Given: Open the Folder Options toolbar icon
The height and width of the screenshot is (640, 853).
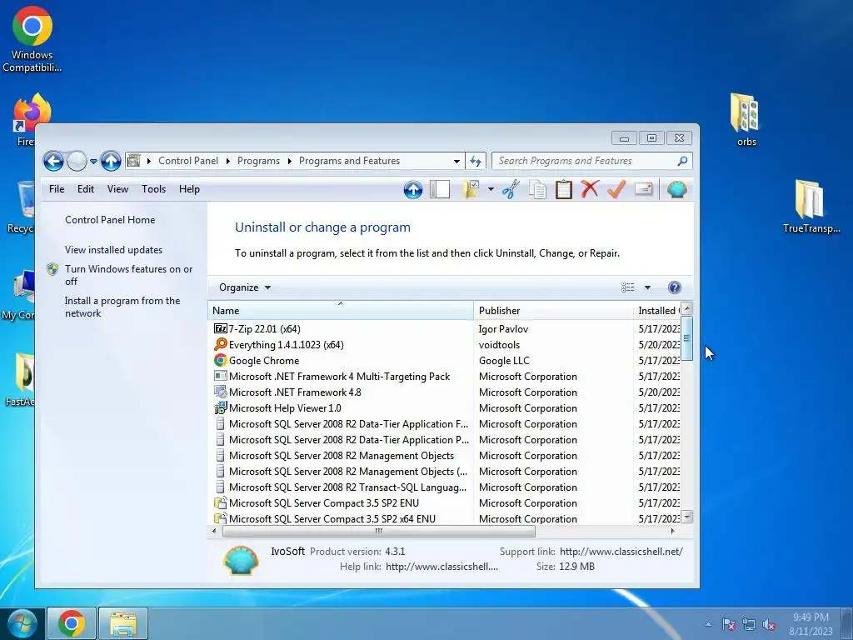Looking at the screenshot, I should (471, 189).
